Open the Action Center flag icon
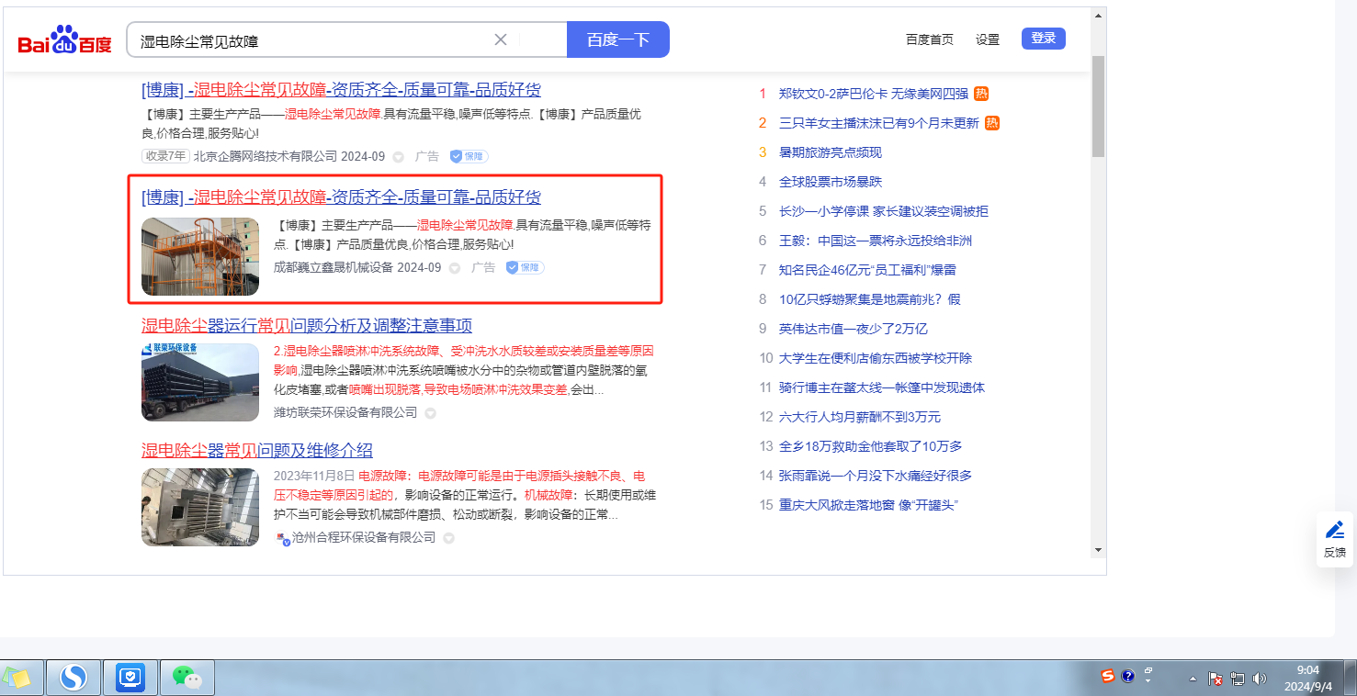The image size is (1357, 696). coord(1215,679)
